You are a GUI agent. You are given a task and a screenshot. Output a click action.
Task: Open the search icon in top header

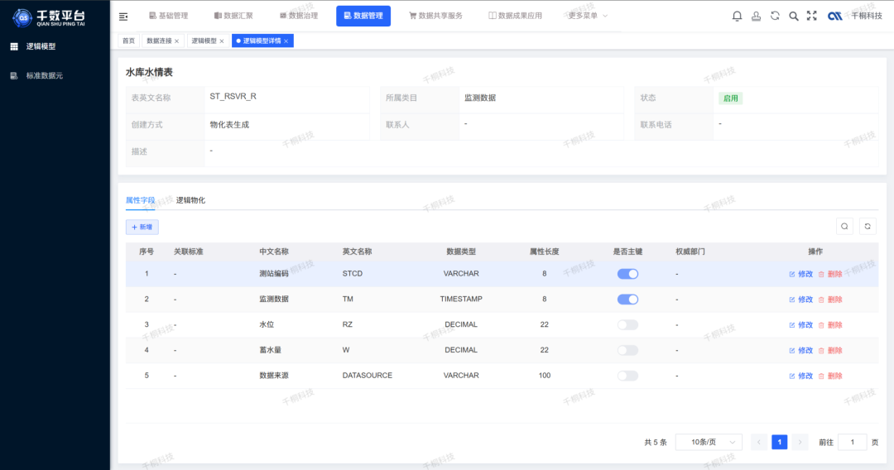(x=794, y=16)
